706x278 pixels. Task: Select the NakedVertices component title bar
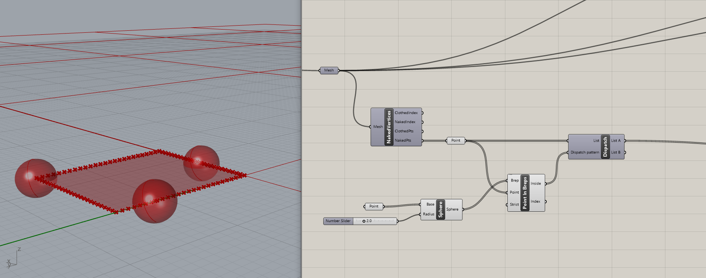pos(389,127)
